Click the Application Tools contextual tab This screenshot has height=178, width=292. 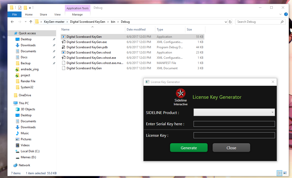point(77,8)
